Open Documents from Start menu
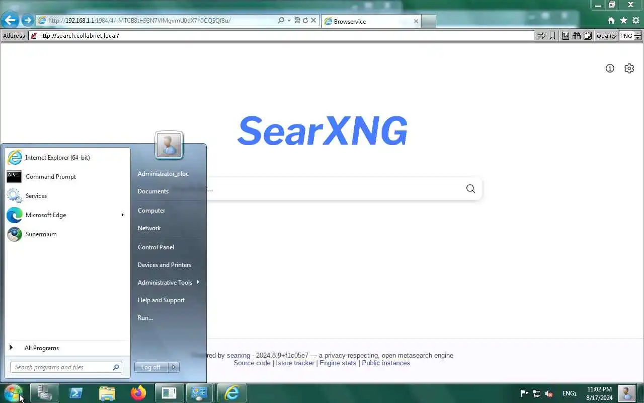This screenshot has height=403, width=644. (x=153, y=191)
